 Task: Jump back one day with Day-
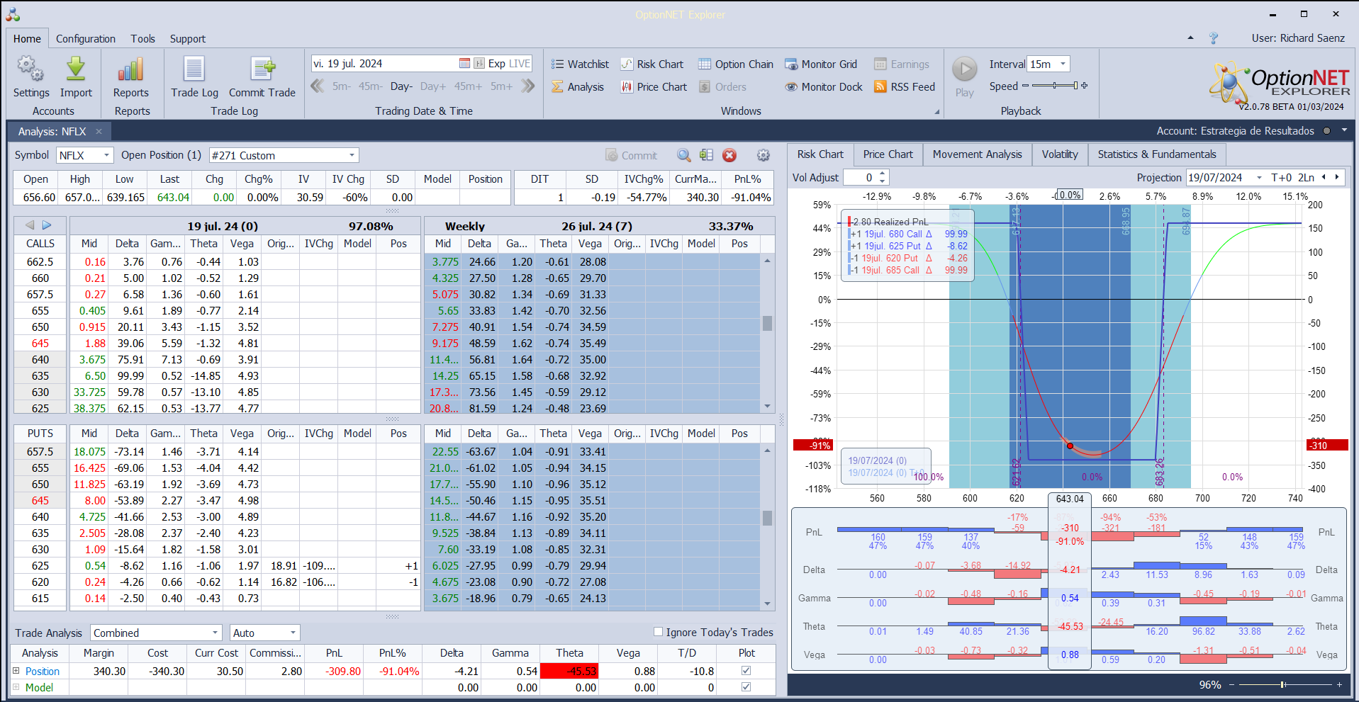(401, 86)
